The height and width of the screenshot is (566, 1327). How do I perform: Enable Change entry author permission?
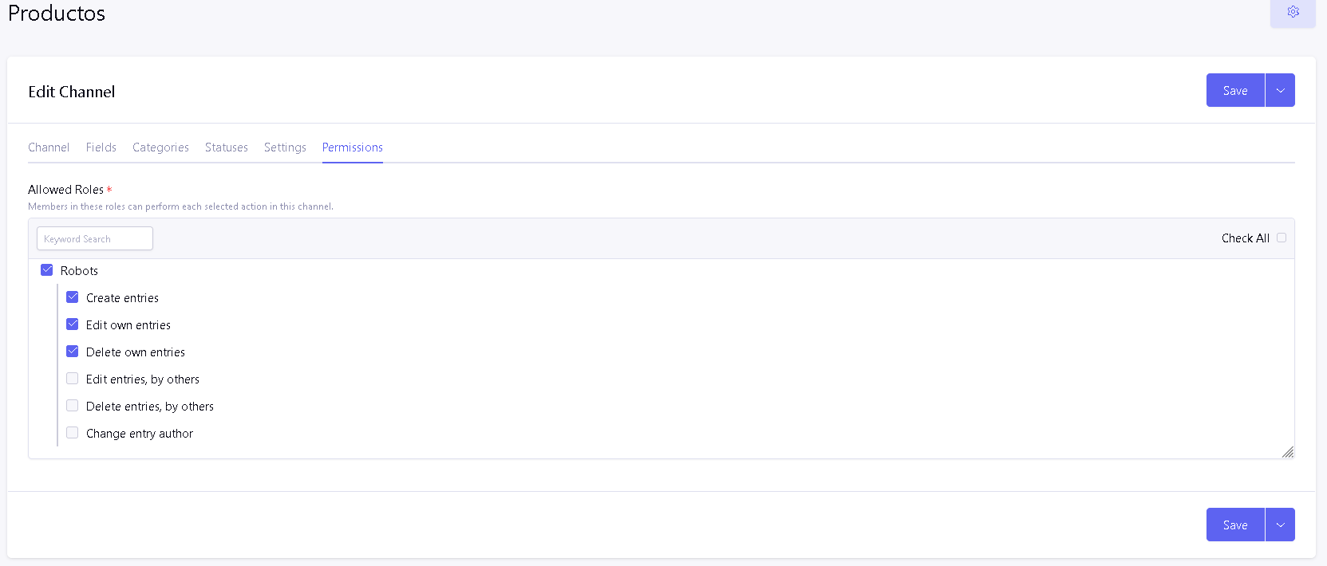coord(73,433)
